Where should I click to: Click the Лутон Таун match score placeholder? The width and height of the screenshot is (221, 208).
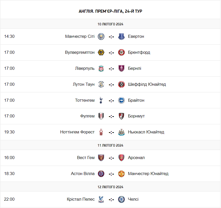point(111,84)
